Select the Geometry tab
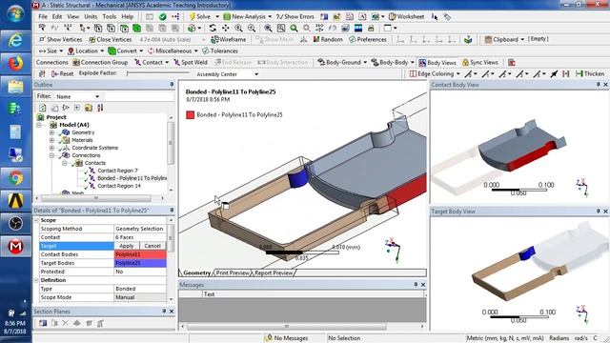Screen dimensions: 610x343 pyautogui.click(x=197, y=273)
